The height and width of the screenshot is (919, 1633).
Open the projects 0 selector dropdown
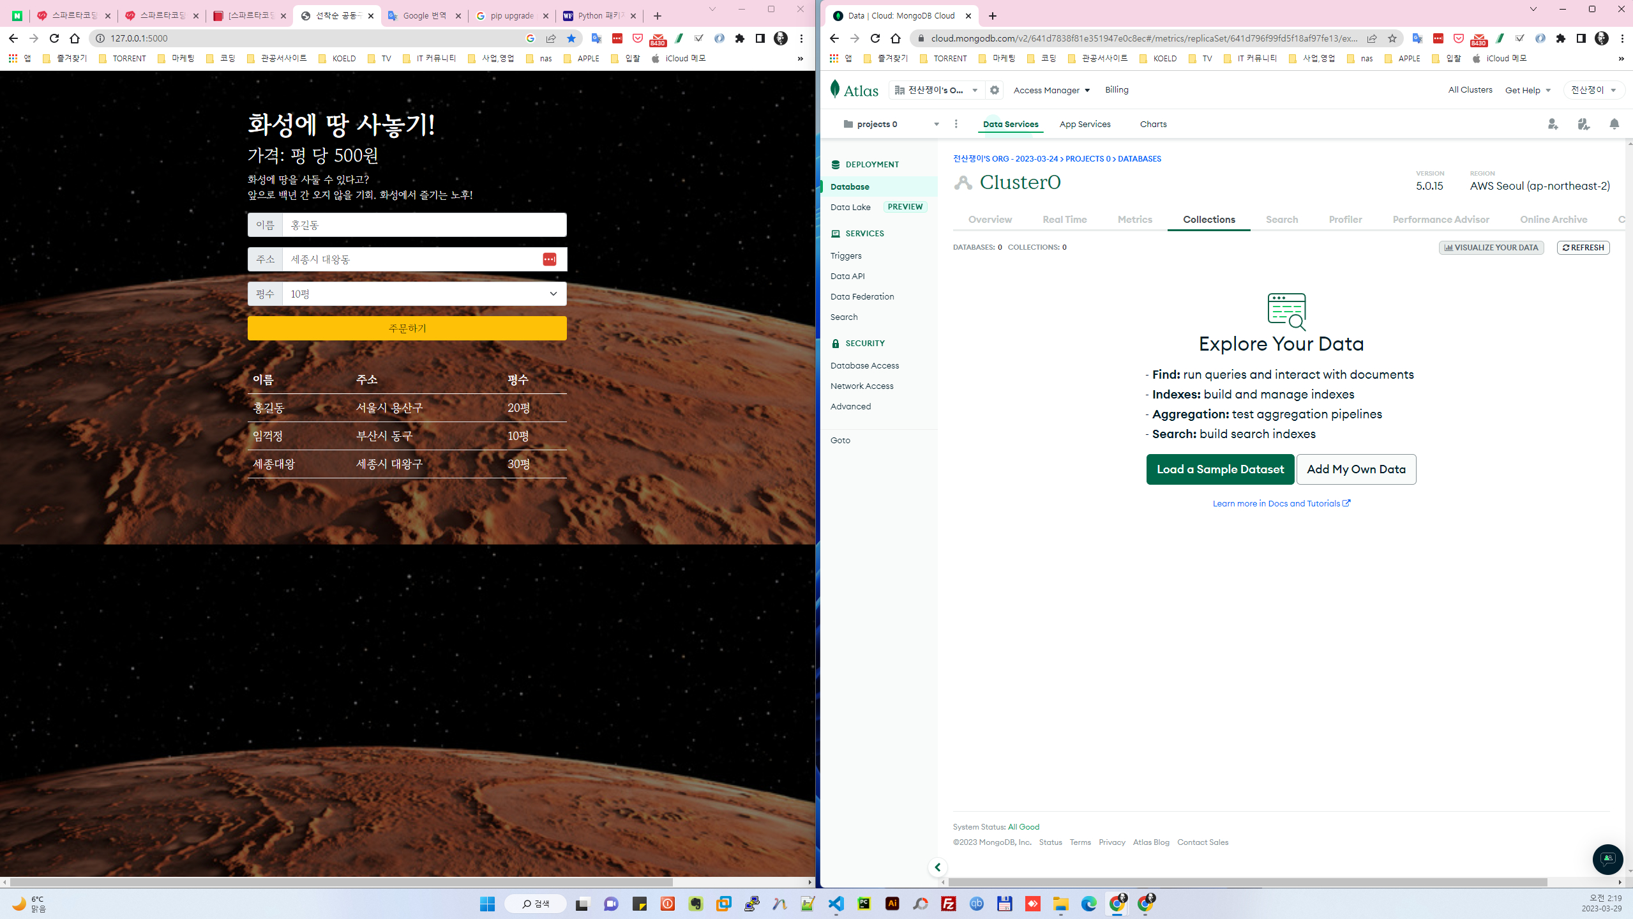coord(891,124)
